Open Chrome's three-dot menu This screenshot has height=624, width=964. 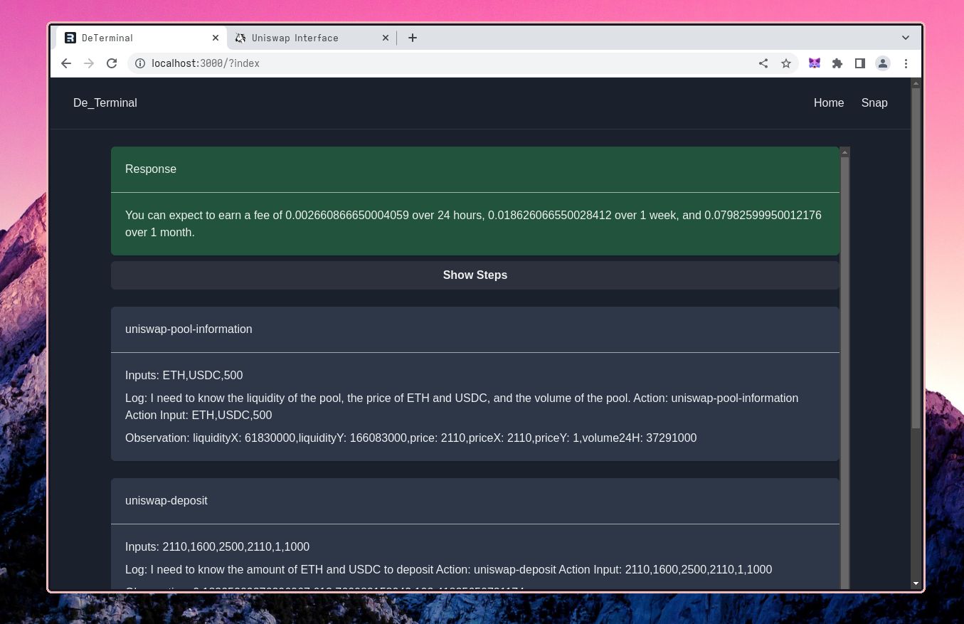906,63
